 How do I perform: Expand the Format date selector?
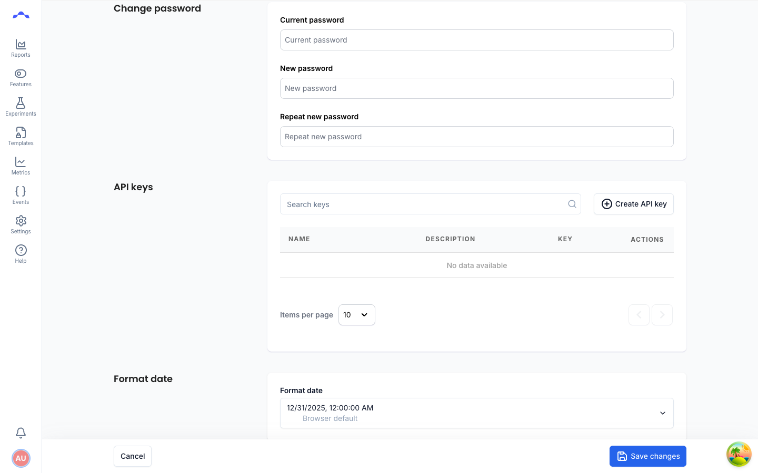click(477, 413)
